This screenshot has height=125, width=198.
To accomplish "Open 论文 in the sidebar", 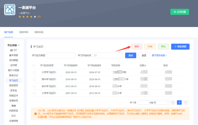I will [x=14, y=116].
